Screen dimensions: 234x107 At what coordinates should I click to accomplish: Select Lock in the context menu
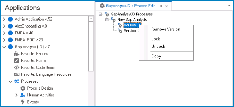pyautogui.click(x=156, y=39)
